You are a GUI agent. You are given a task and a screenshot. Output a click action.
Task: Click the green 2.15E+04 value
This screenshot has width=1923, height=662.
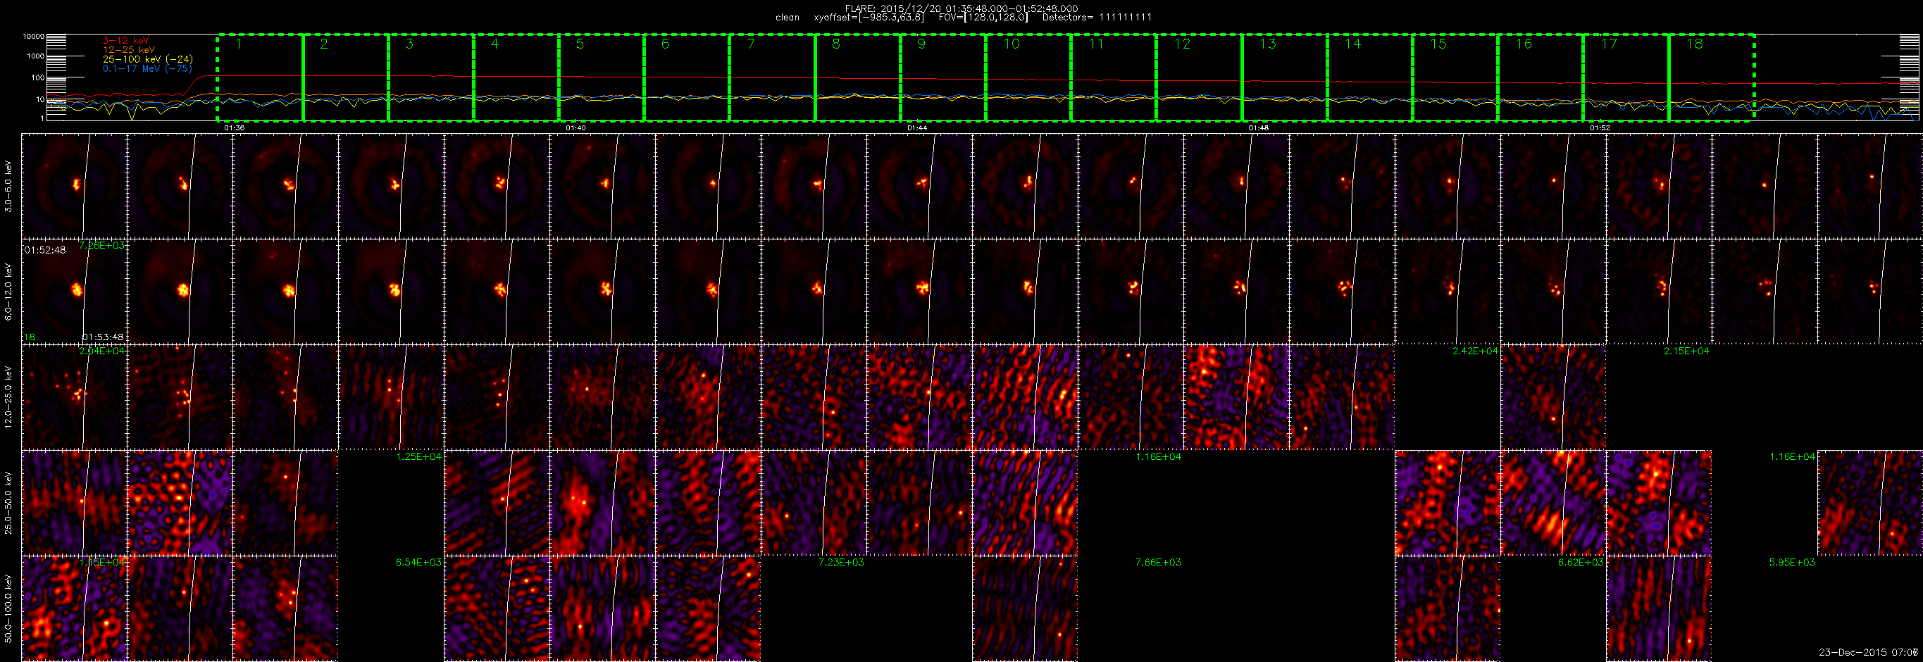1686,351
